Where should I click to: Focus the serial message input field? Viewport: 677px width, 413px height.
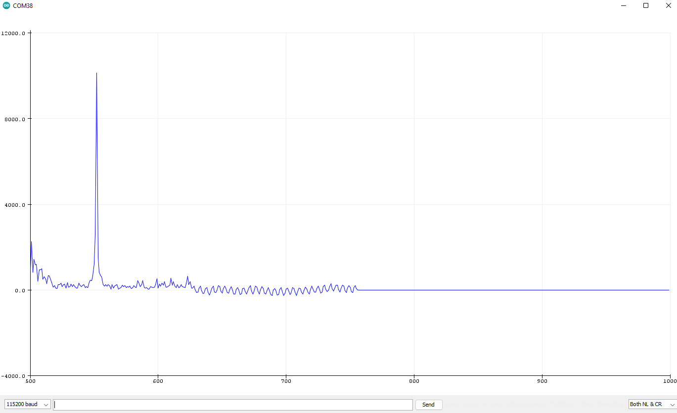click(233, 405)
